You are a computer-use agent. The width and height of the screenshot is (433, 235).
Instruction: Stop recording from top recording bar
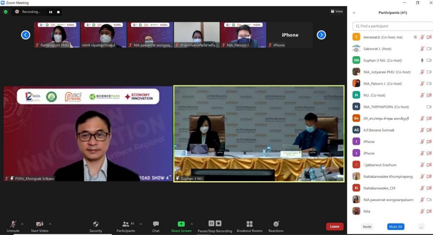coord(58,12)
